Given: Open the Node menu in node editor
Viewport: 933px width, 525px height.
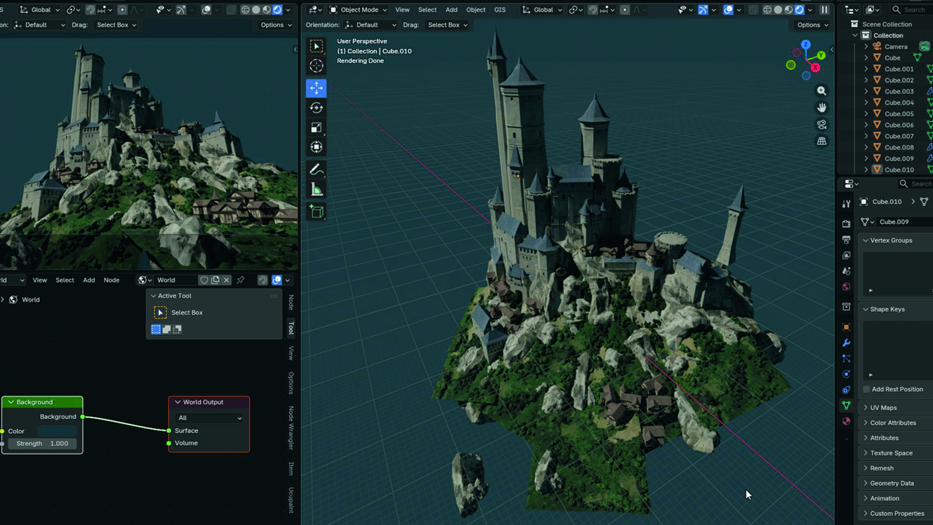Looking at the screenshot, I should [x=111, y=280].
